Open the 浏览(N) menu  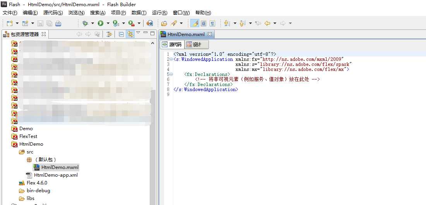(x=76, y=13)
